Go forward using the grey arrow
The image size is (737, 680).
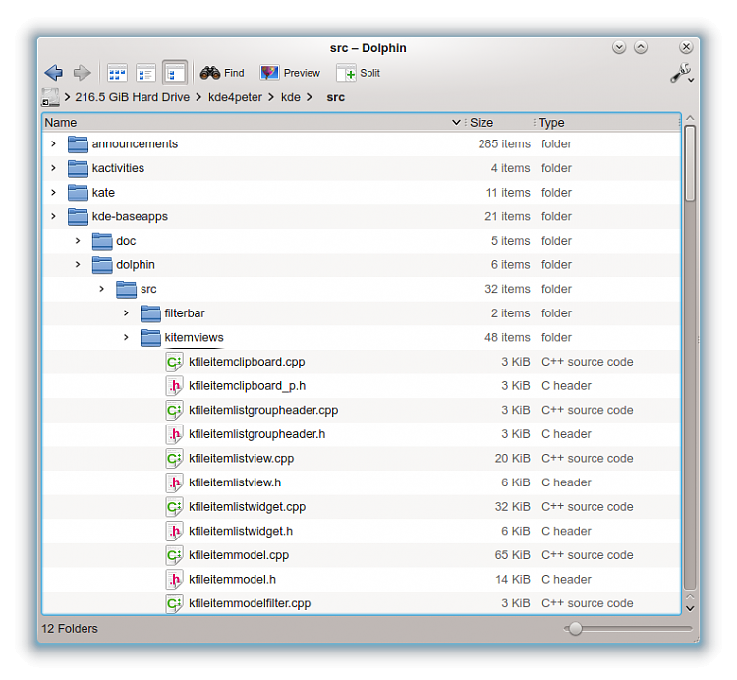pos(82,73)
